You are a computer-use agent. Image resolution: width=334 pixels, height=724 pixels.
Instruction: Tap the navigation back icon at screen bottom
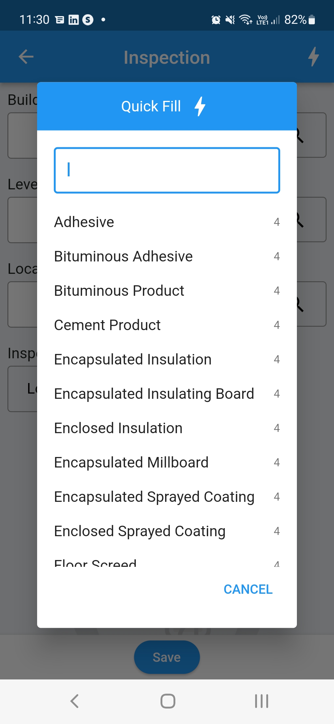click(x=74, y=701)
